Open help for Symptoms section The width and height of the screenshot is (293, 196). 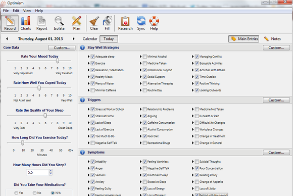[82, 152]
